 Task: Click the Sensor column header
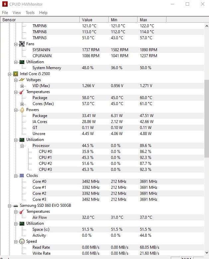coord(40,20)
